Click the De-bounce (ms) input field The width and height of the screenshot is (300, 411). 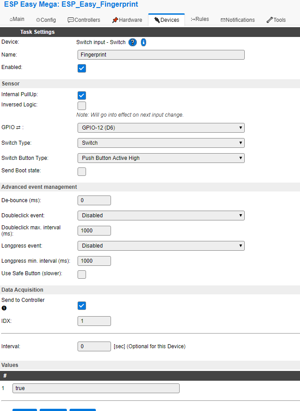coord(94,200)
